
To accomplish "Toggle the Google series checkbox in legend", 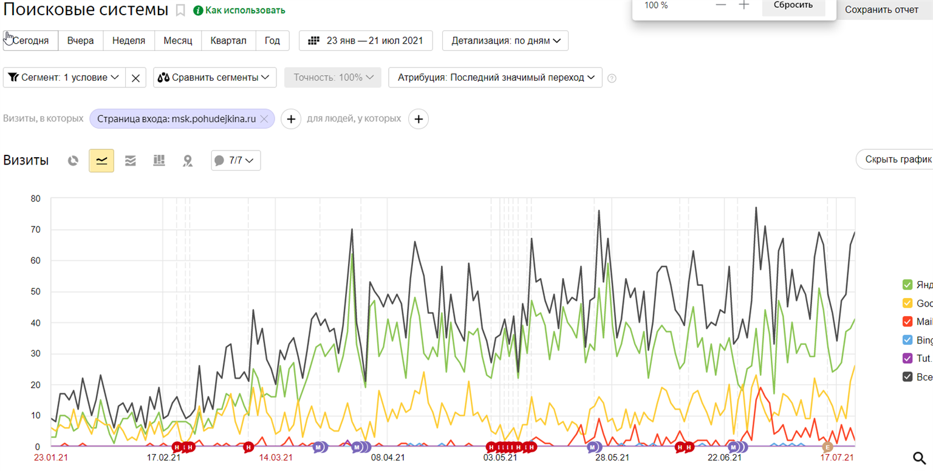I will pos(907,303).
